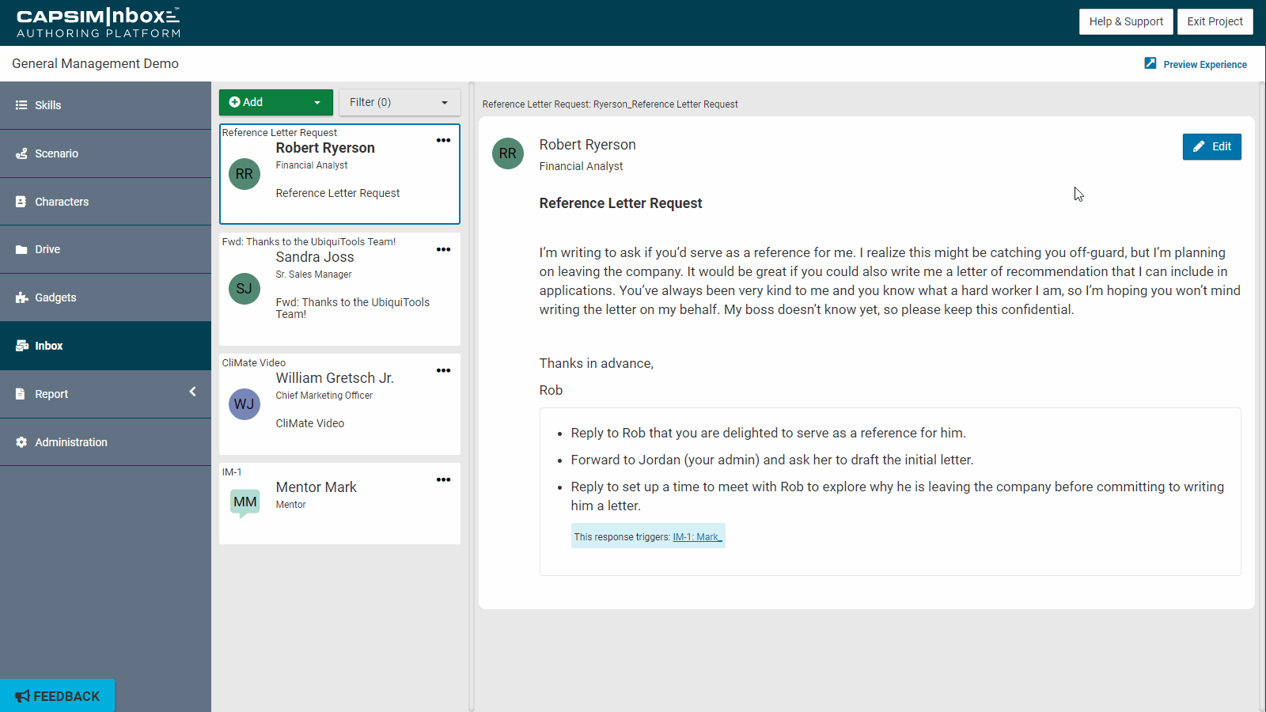Image resolution: width=1266 pixels, height=712 pixels.
Task: Select the Gadgets sidebar item
Action: (55, 297)
